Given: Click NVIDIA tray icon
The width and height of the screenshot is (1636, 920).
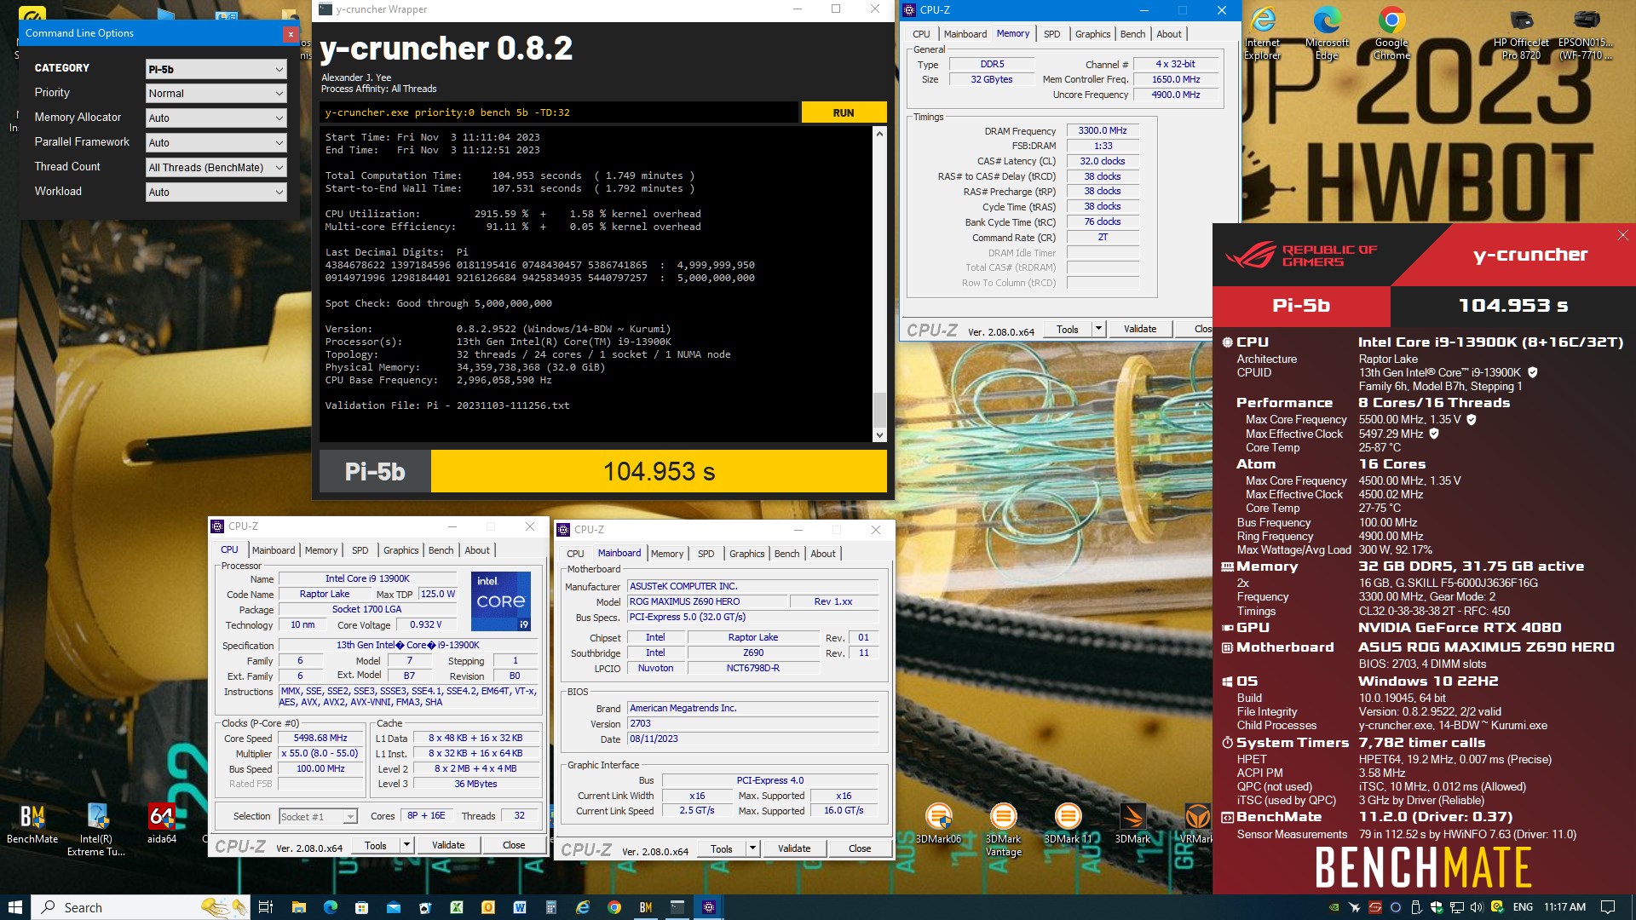Looking at the screenshot, I should 1334,907.
